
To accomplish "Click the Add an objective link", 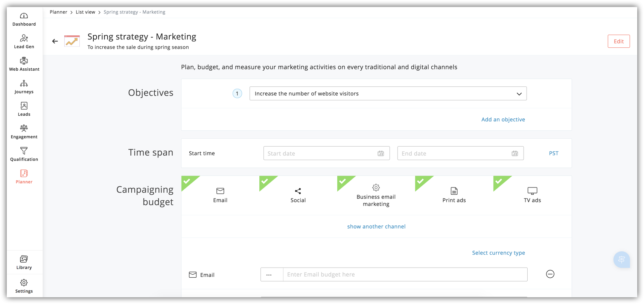I will (503, 119).
